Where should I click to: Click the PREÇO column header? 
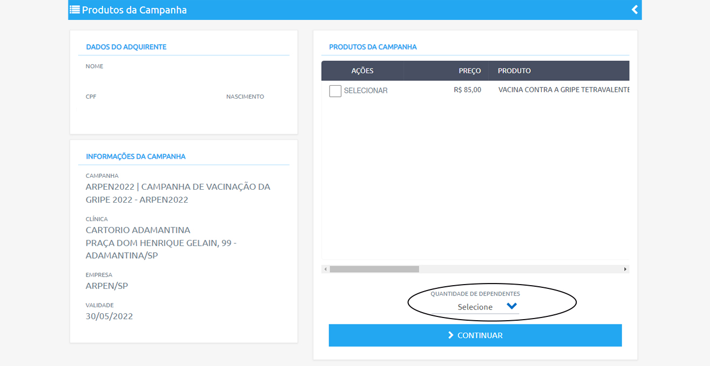click(x=469, y=71)
